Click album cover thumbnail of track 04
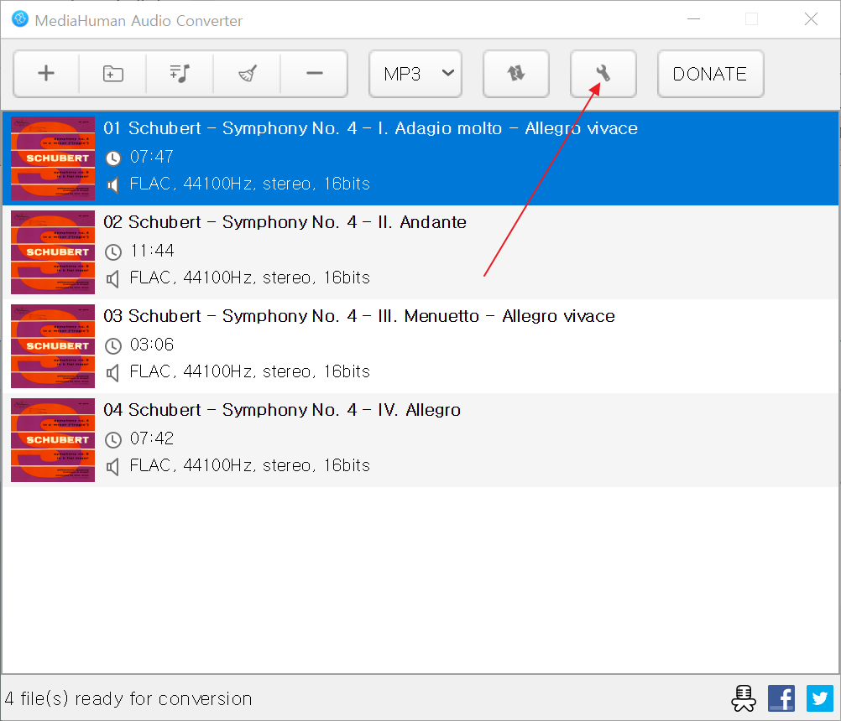The width and height of the screenshot is (841, 721). [53, 440]
